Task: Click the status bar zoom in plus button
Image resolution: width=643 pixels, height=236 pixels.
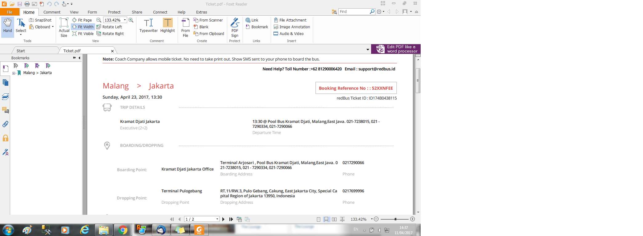Action: coord(413,219)
